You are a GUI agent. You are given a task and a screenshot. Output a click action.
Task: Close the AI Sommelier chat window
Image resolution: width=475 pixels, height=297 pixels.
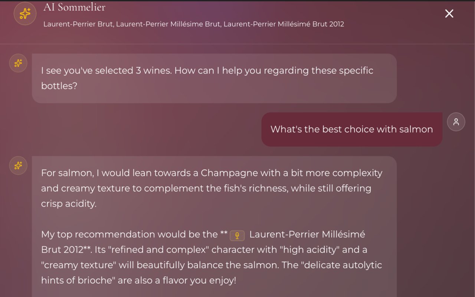point(449,13)
